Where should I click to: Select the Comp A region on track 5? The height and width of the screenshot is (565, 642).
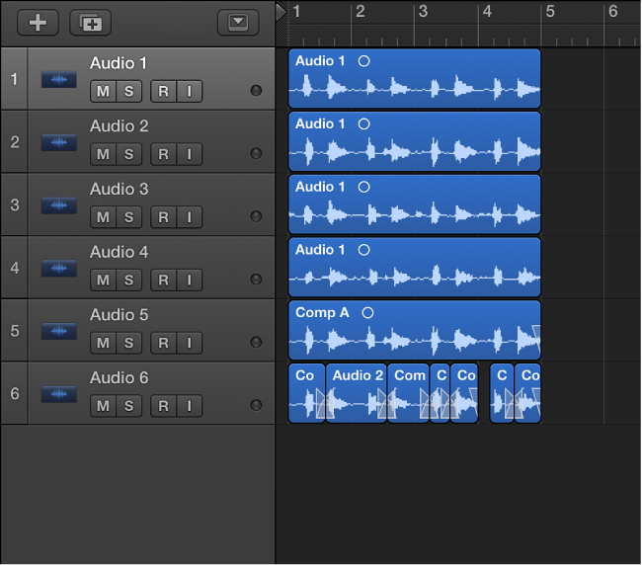(415, 336)
